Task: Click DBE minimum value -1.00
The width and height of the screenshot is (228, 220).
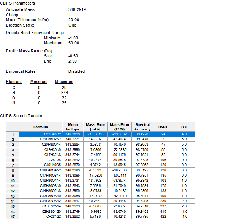Action: tap(73, 38)
